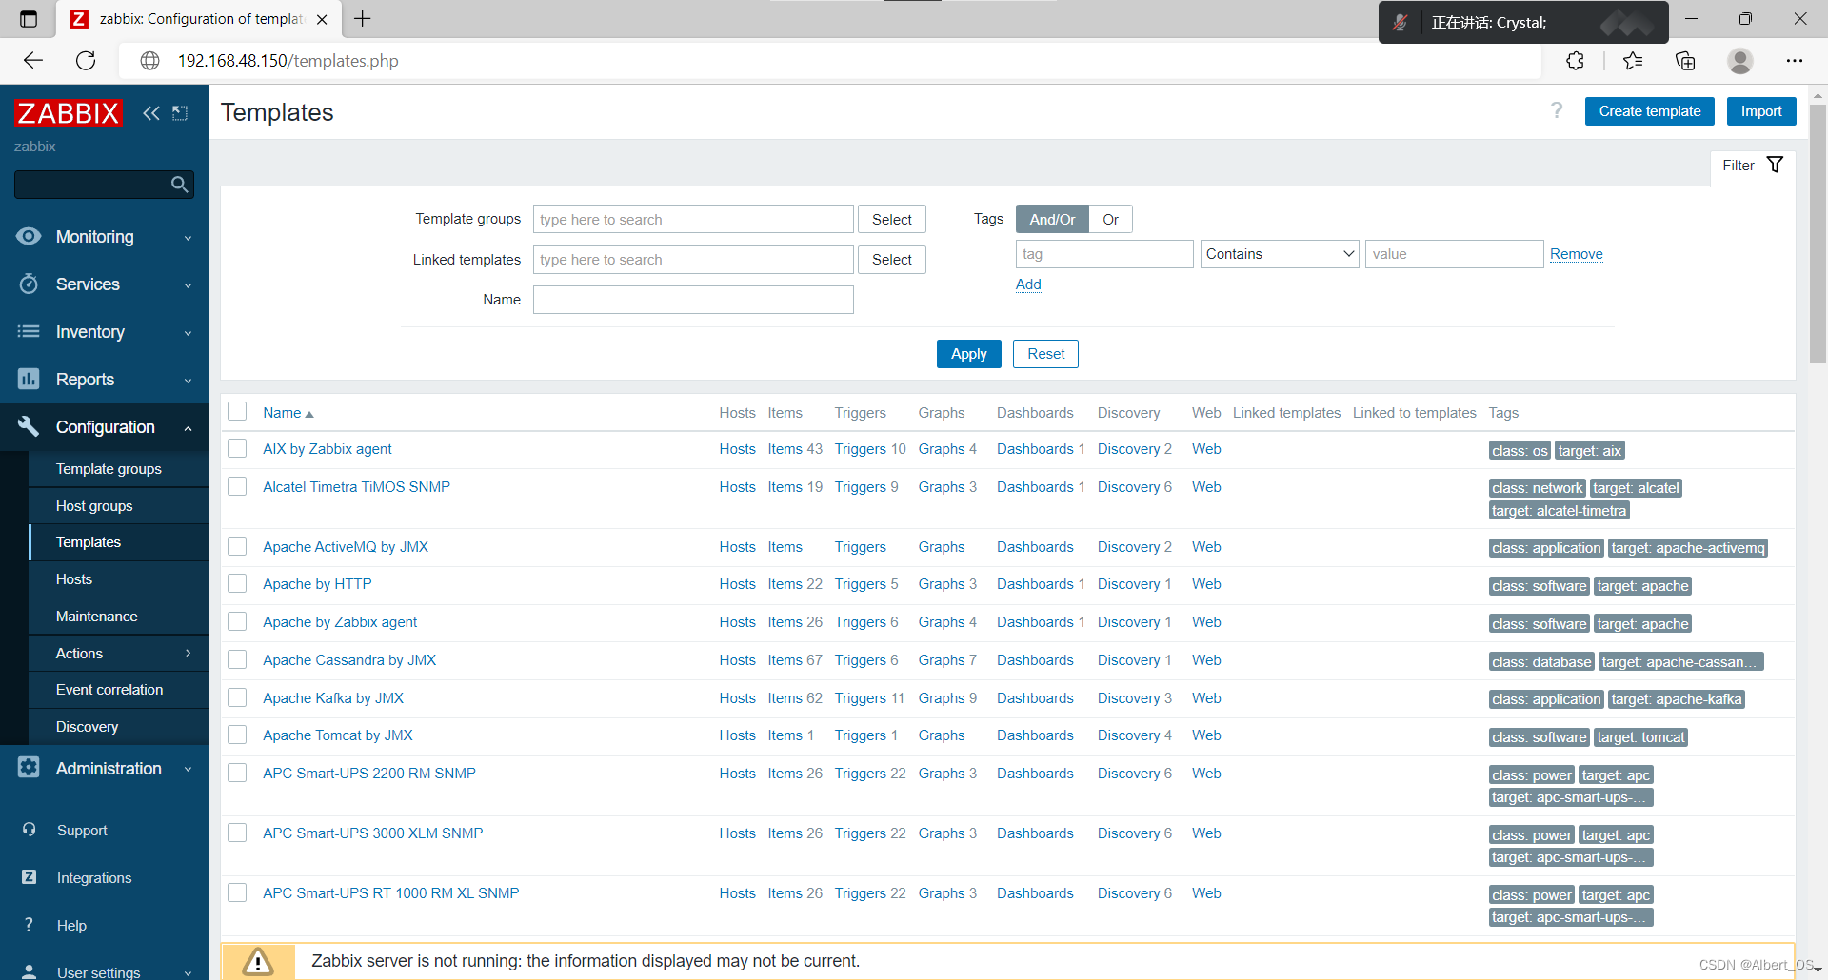Click the Services stopwatch icon
Viewport: 1828px width, 980px height.
(29, 284)
